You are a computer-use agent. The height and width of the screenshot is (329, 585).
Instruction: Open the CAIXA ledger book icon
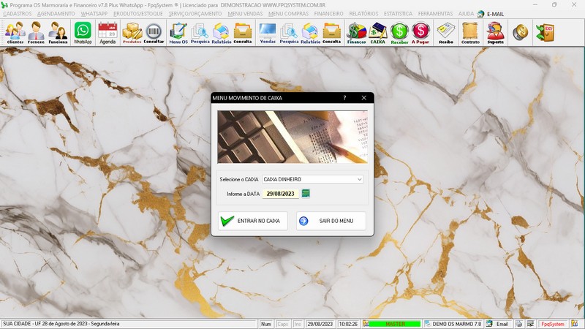coord(377,32)
